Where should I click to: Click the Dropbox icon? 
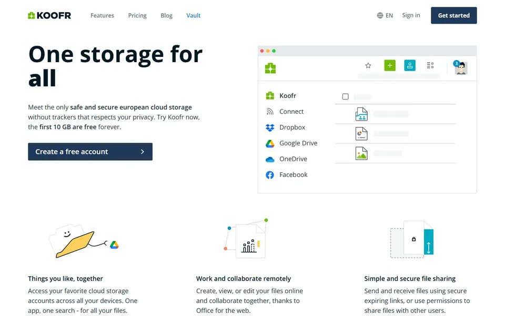(x=270, y=127)
